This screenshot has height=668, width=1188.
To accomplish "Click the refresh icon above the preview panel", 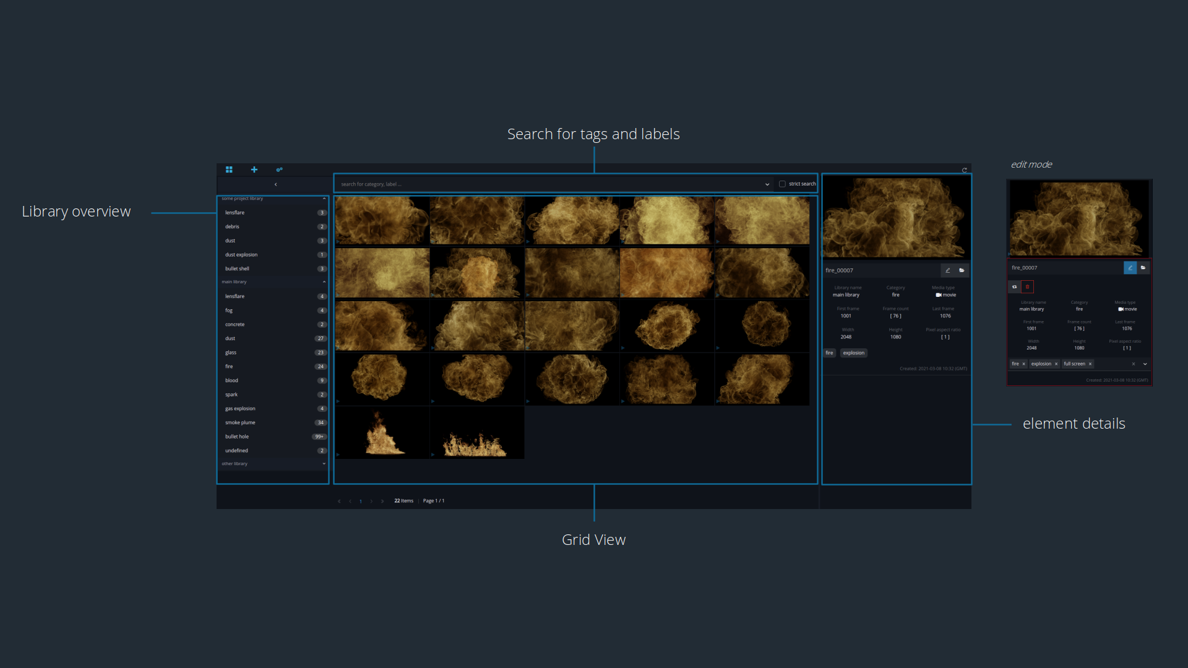I will pyautogui.click(x=964, y=170).
